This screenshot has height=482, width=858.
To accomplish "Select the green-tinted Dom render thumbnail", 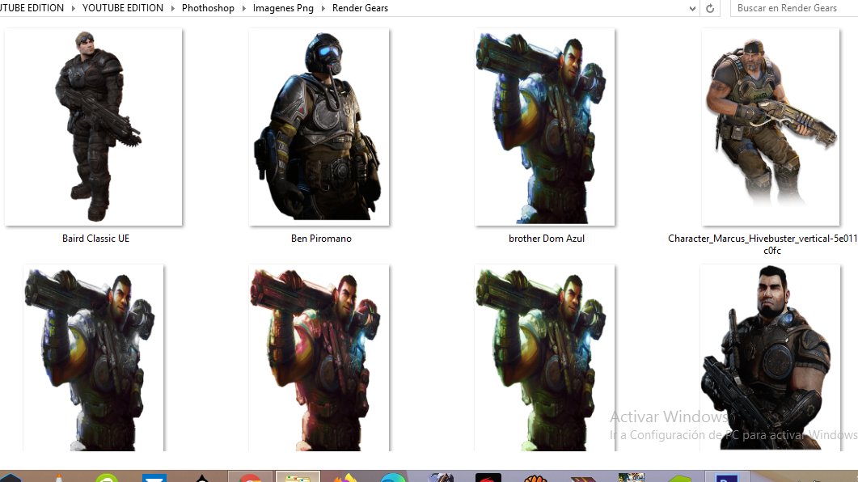I will (x=544, y=358).
